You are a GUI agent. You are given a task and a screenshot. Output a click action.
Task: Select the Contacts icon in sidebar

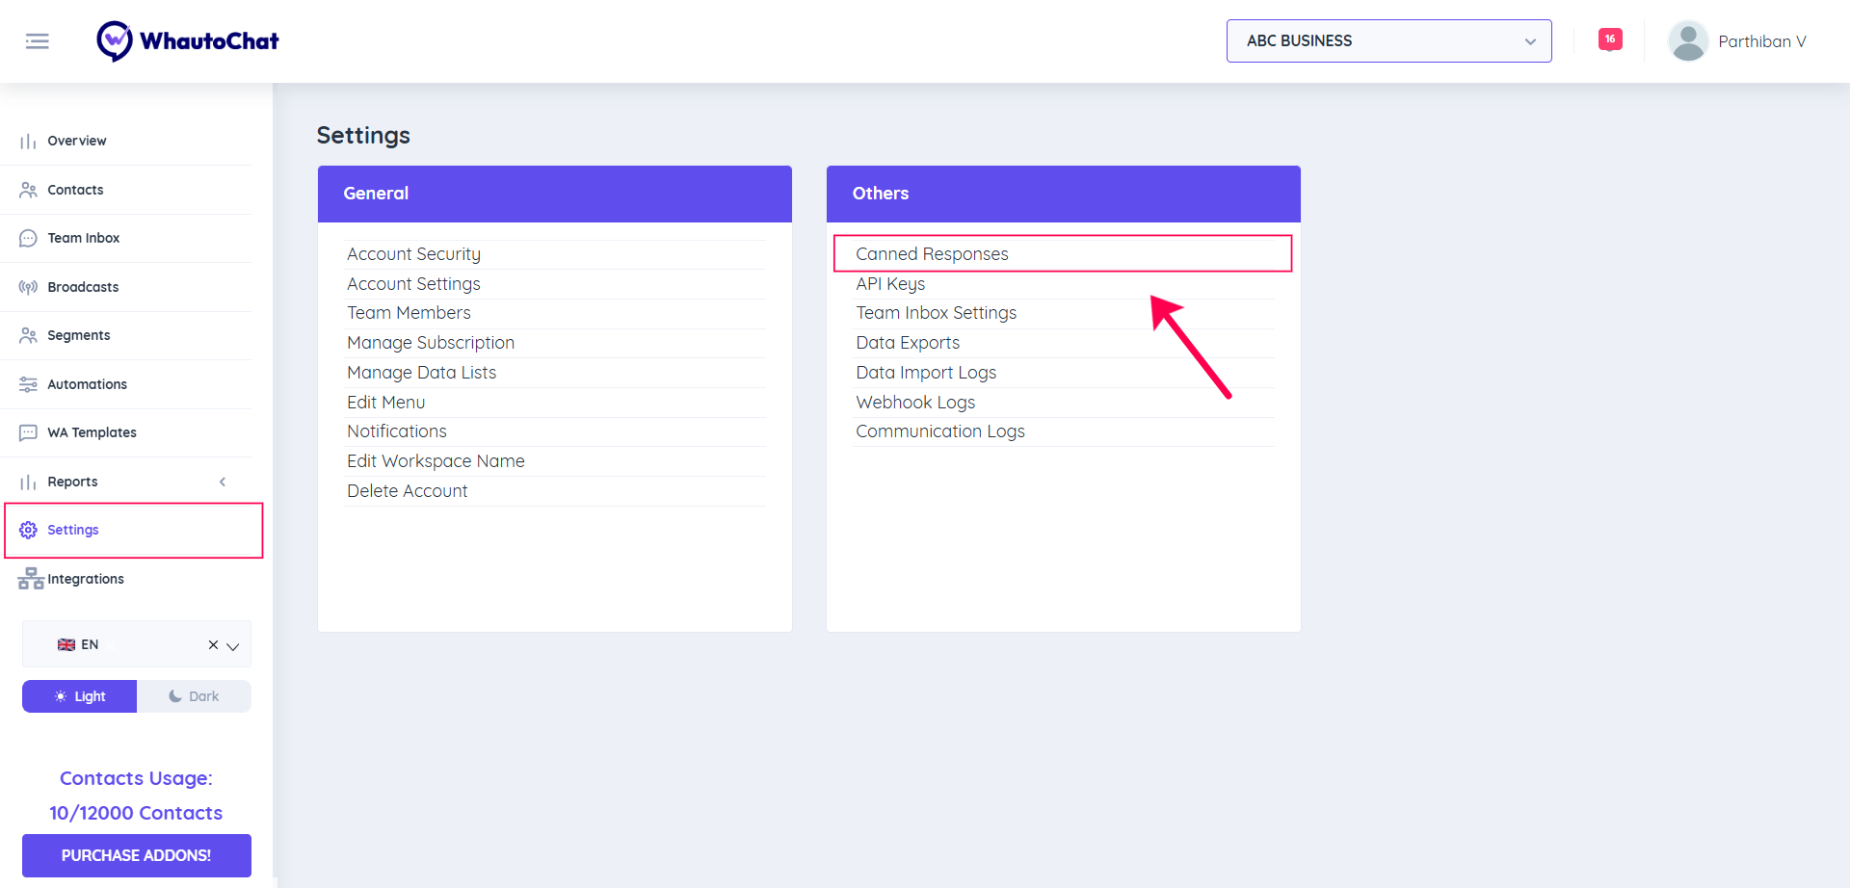click(x=27, y=190)
